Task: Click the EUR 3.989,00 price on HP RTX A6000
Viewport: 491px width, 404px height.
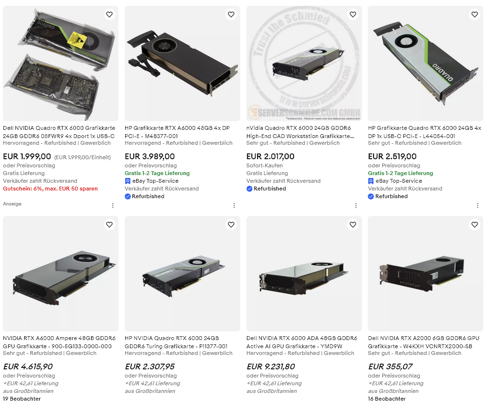Action: pyautogui.click(x=150, y=156)
